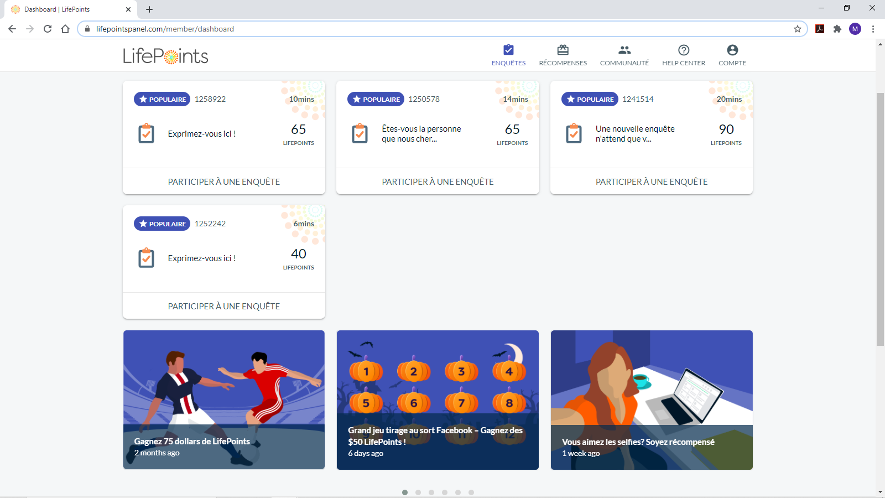Viewport: 885px width, 498px height.
Task: Click 'Une nouvelle enquête n'attend que v...' text
Action: (x=635, y=133)
